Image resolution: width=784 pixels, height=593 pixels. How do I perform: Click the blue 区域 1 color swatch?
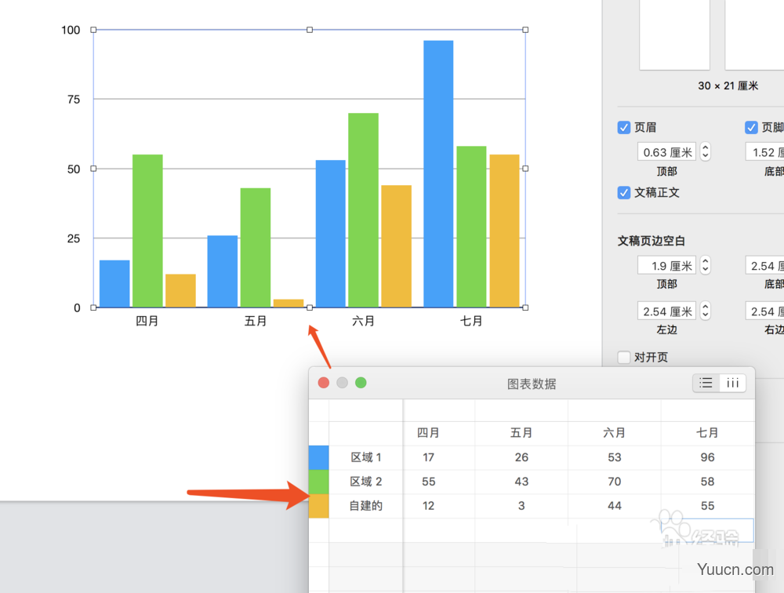tap(318, 457)
